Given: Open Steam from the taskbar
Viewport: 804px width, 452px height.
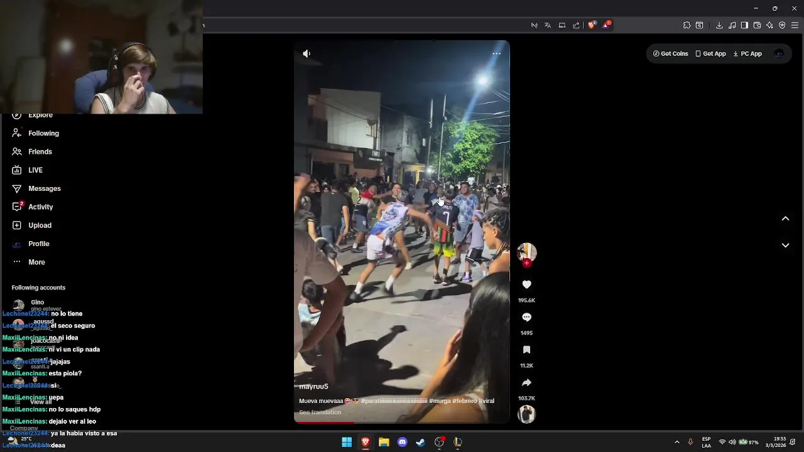Looking at the screenshot, I should (x=421, y=442).
